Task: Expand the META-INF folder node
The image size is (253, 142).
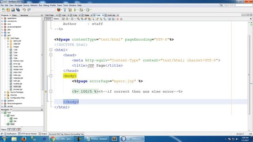Action: coord(8,41)
